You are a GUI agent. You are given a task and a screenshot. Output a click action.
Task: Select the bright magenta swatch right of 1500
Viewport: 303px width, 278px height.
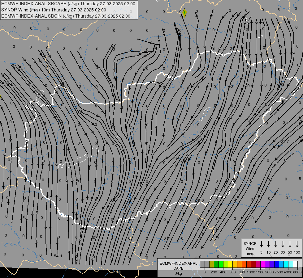[x=263, y=264]
